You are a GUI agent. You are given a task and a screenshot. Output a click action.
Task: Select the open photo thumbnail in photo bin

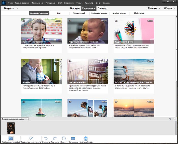click(11, 128)
